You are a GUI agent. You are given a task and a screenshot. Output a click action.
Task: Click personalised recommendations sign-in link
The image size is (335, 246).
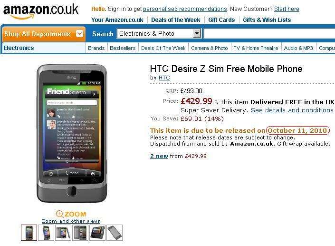coord(185,9)
